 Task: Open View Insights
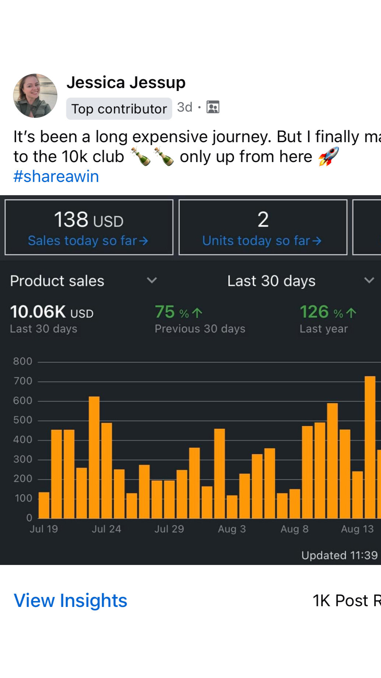[x=70, y=600]
